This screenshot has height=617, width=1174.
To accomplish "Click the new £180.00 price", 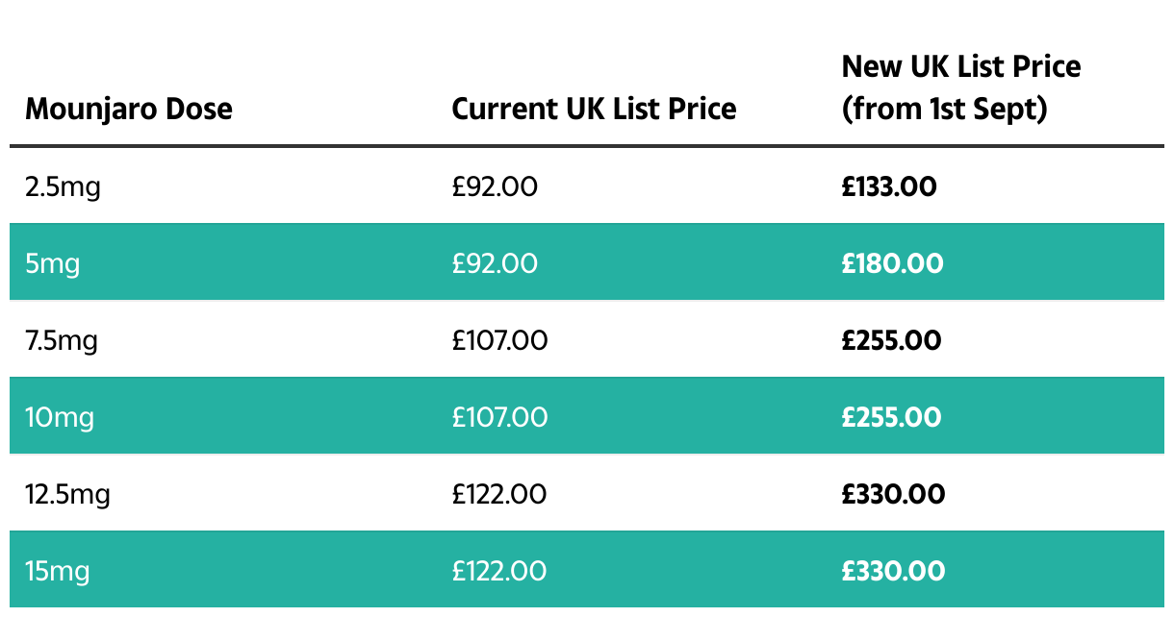I will [x=892, y=263].
